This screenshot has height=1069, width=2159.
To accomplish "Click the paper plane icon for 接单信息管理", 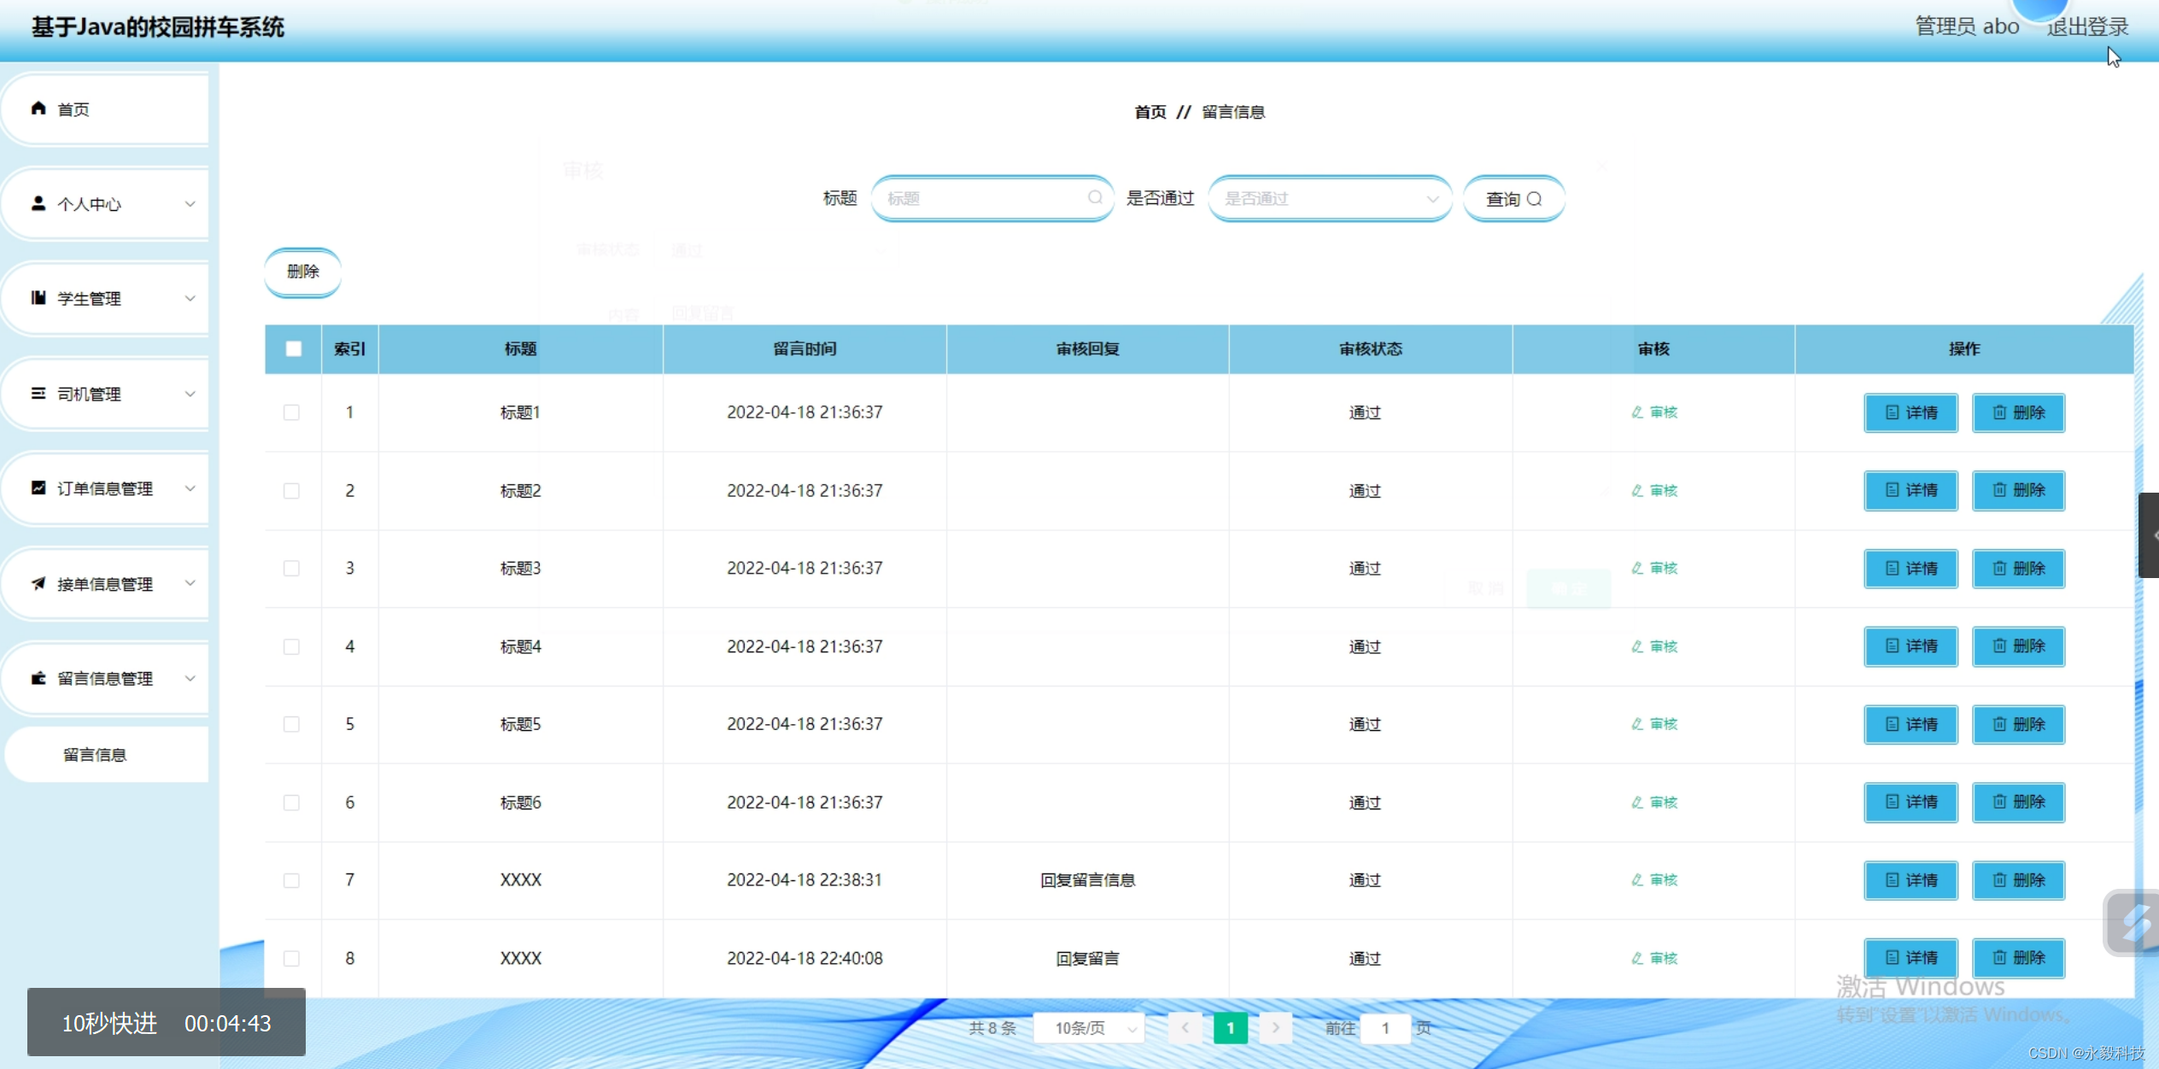I will 38,583.
